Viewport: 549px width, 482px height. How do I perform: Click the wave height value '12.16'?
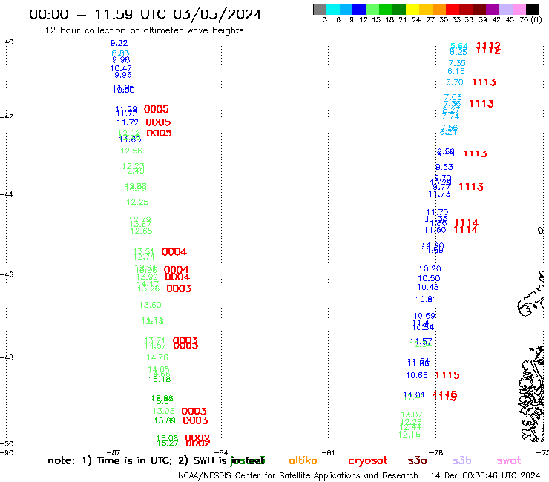(410, 435)
